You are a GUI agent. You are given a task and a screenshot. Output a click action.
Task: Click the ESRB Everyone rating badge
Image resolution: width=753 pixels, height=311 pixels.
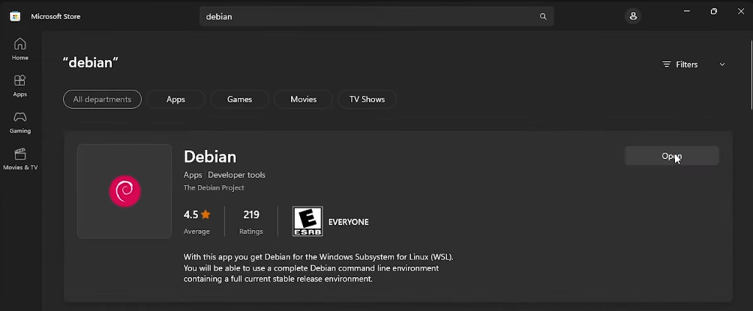pyautogui.click(x=307, y=221)
